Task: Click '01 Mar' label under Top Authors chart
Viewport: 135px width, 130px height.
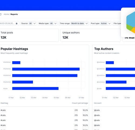Action: [x=104, y=97]
